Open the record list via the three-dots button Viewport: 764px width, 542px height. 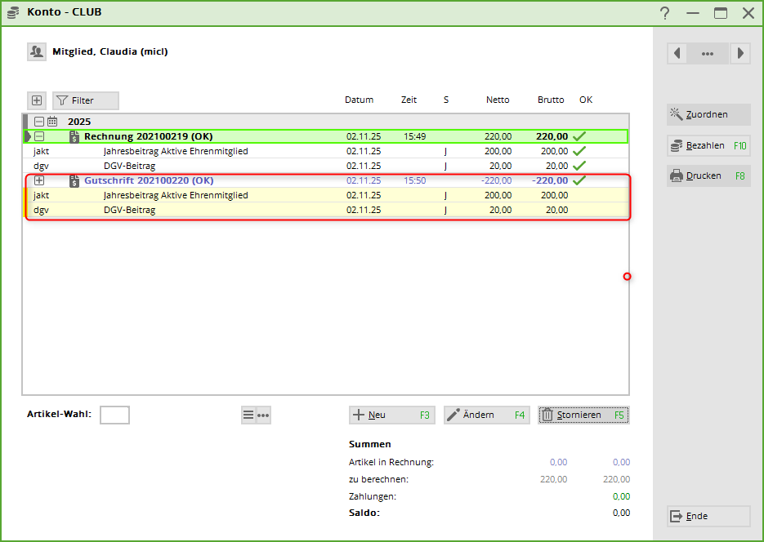708,53
